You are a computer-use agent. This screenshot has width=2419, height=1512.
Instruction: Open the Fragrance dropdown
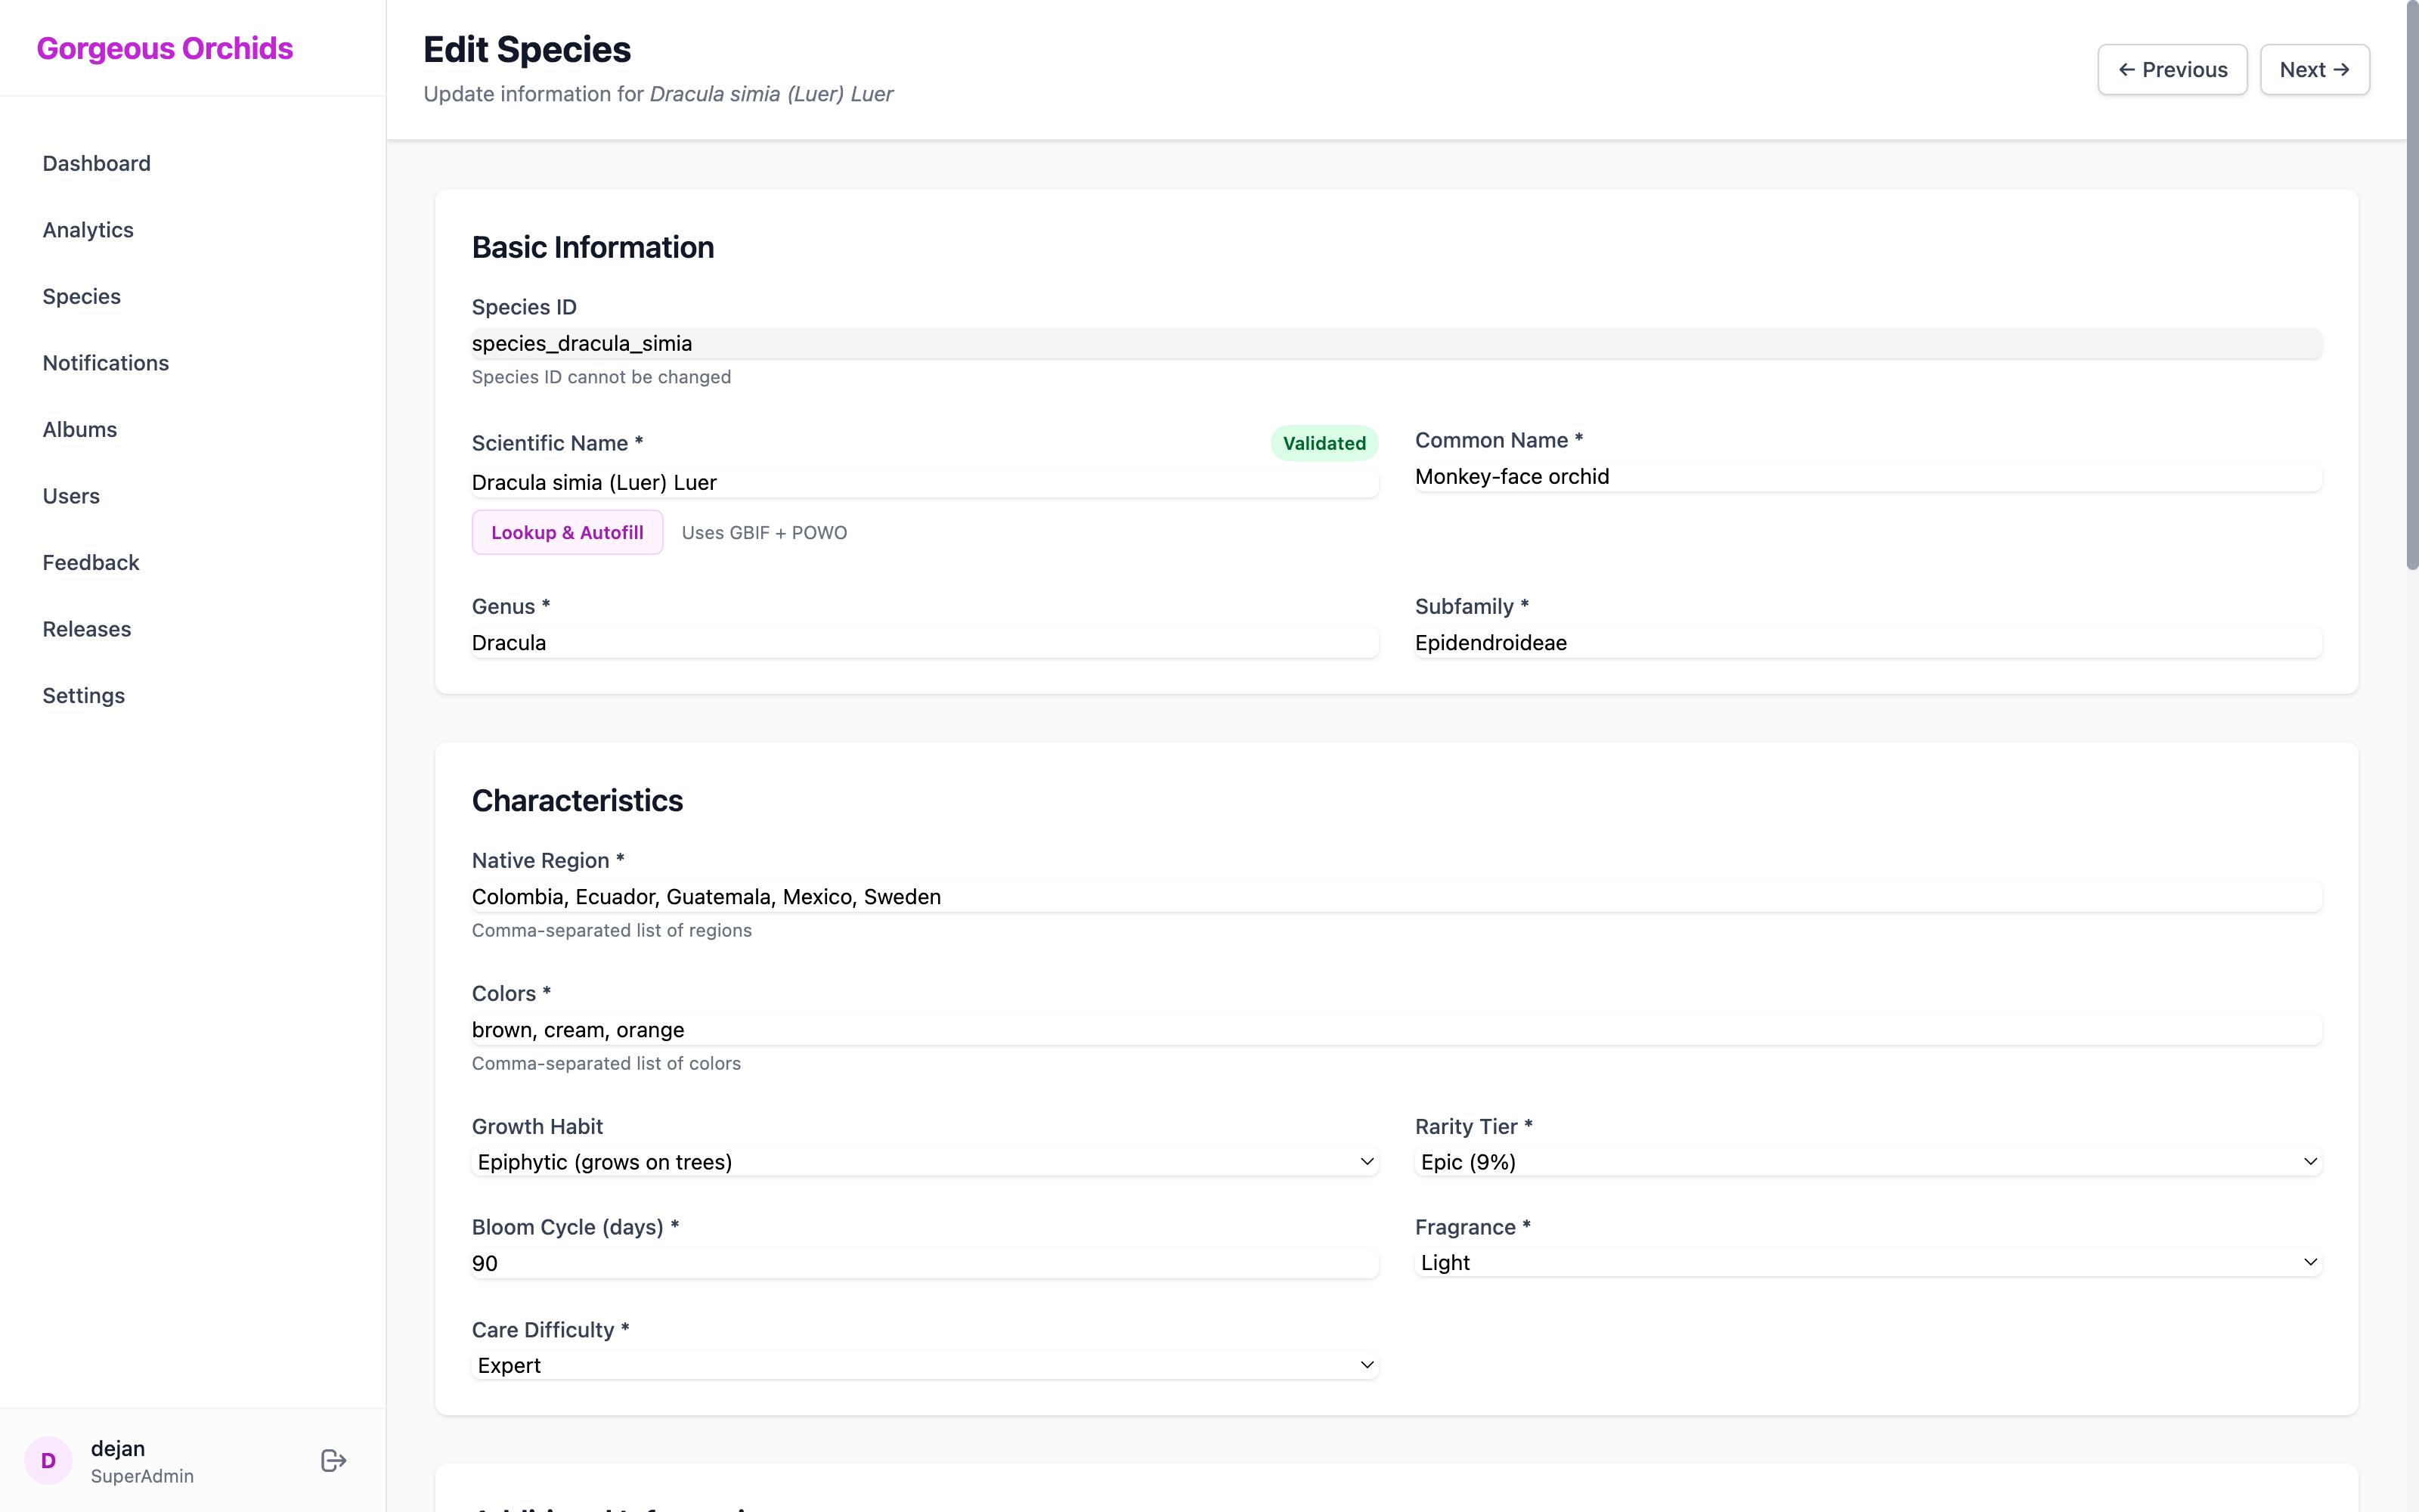[1868, 1262]
